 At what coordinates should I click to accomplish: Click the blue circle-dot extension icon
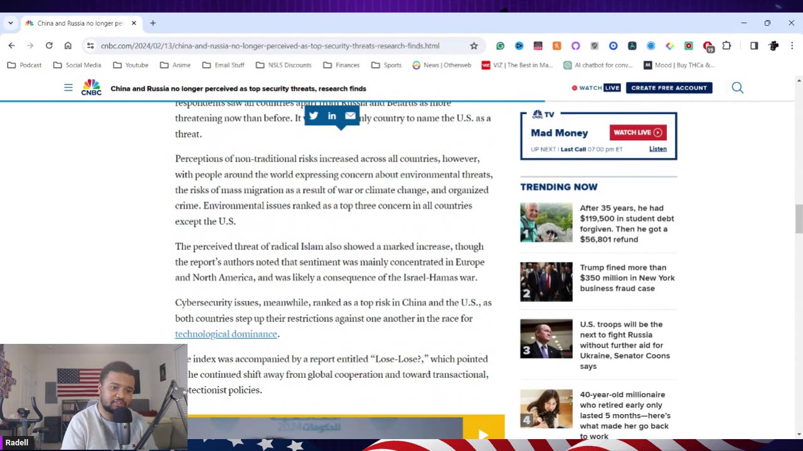click(613, 46)
